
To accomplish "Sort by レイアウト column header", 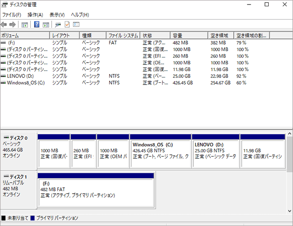I will pos(64,36).
